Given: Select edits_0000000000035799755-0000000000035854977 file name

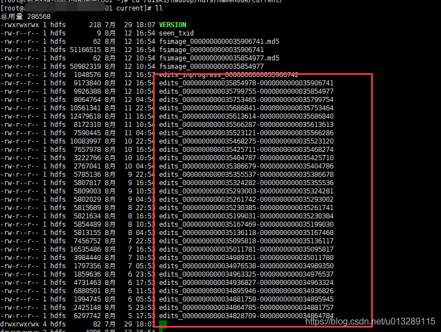Looking at the screenshot, I should [247, 91].
